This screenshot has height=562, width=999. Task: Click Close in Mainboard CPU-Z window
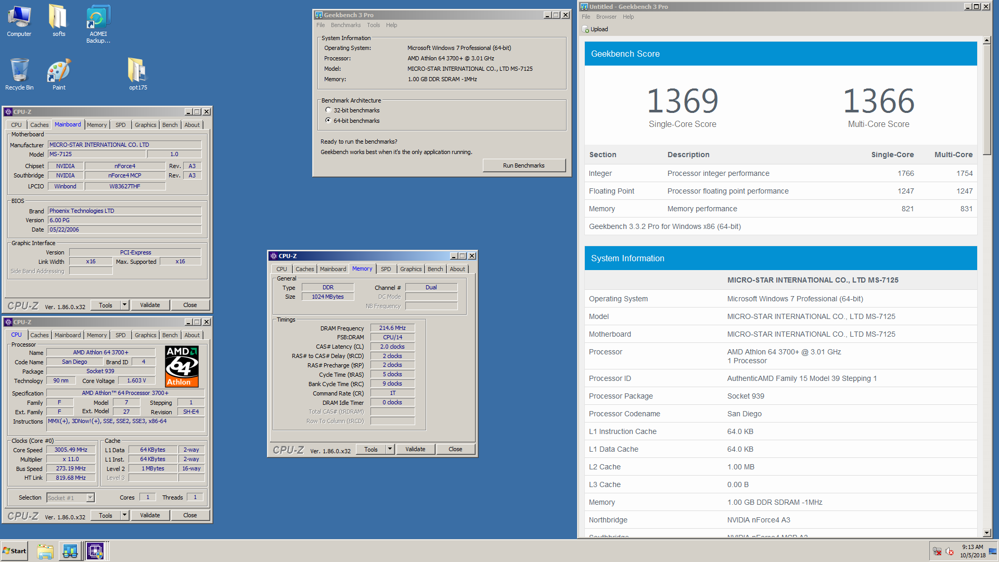coord(190,305)
